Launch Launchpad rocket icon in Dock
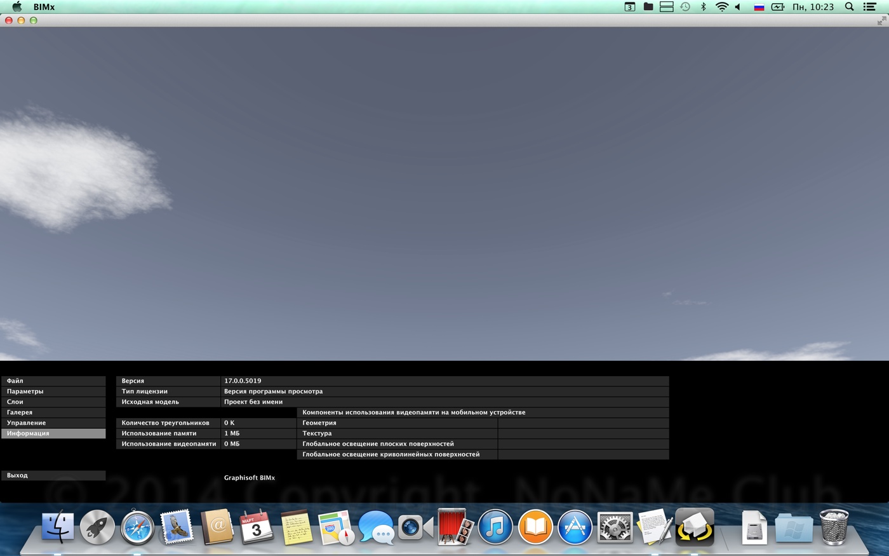This screenshot has width=889, height=556. point(97,527)
